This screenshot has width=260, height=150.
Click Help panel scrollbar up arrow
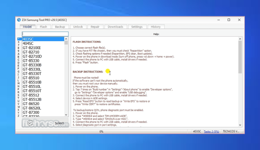point(240,39)
